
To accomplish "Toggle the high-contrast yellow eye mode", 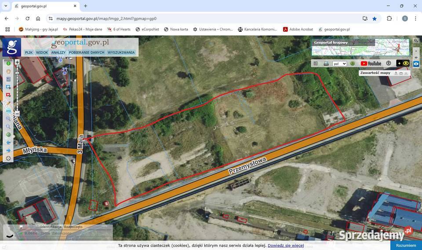I will coord(403,63).
